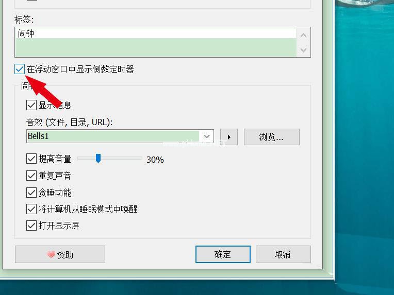394x295 pixels.
Task: Confirm with the 确定 button
Action: pos(223,254)
